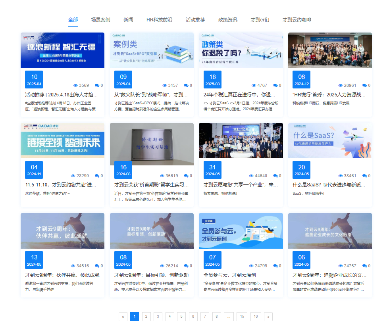This screenshot has width=389, height=328.
Task: Open article 24年个税汇算正在进行中
Action: tap(239, 95)
